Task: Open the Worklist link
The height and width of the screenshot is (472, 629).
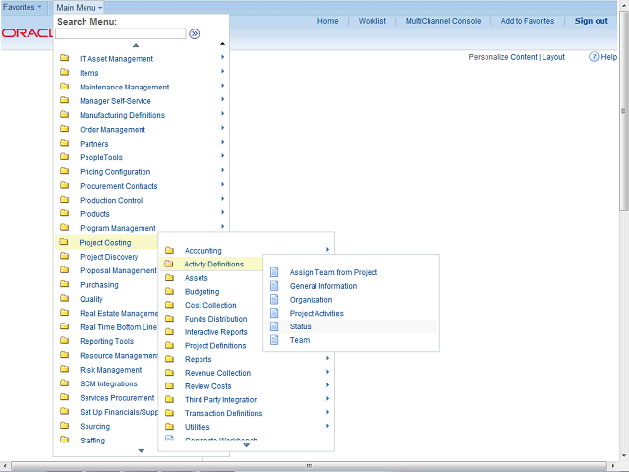Action: coord(372,21)
